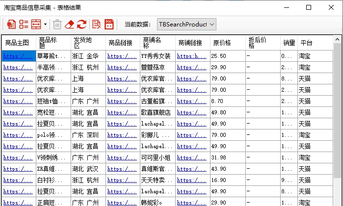Click the copy data toolbar icon

coord(11,24)
